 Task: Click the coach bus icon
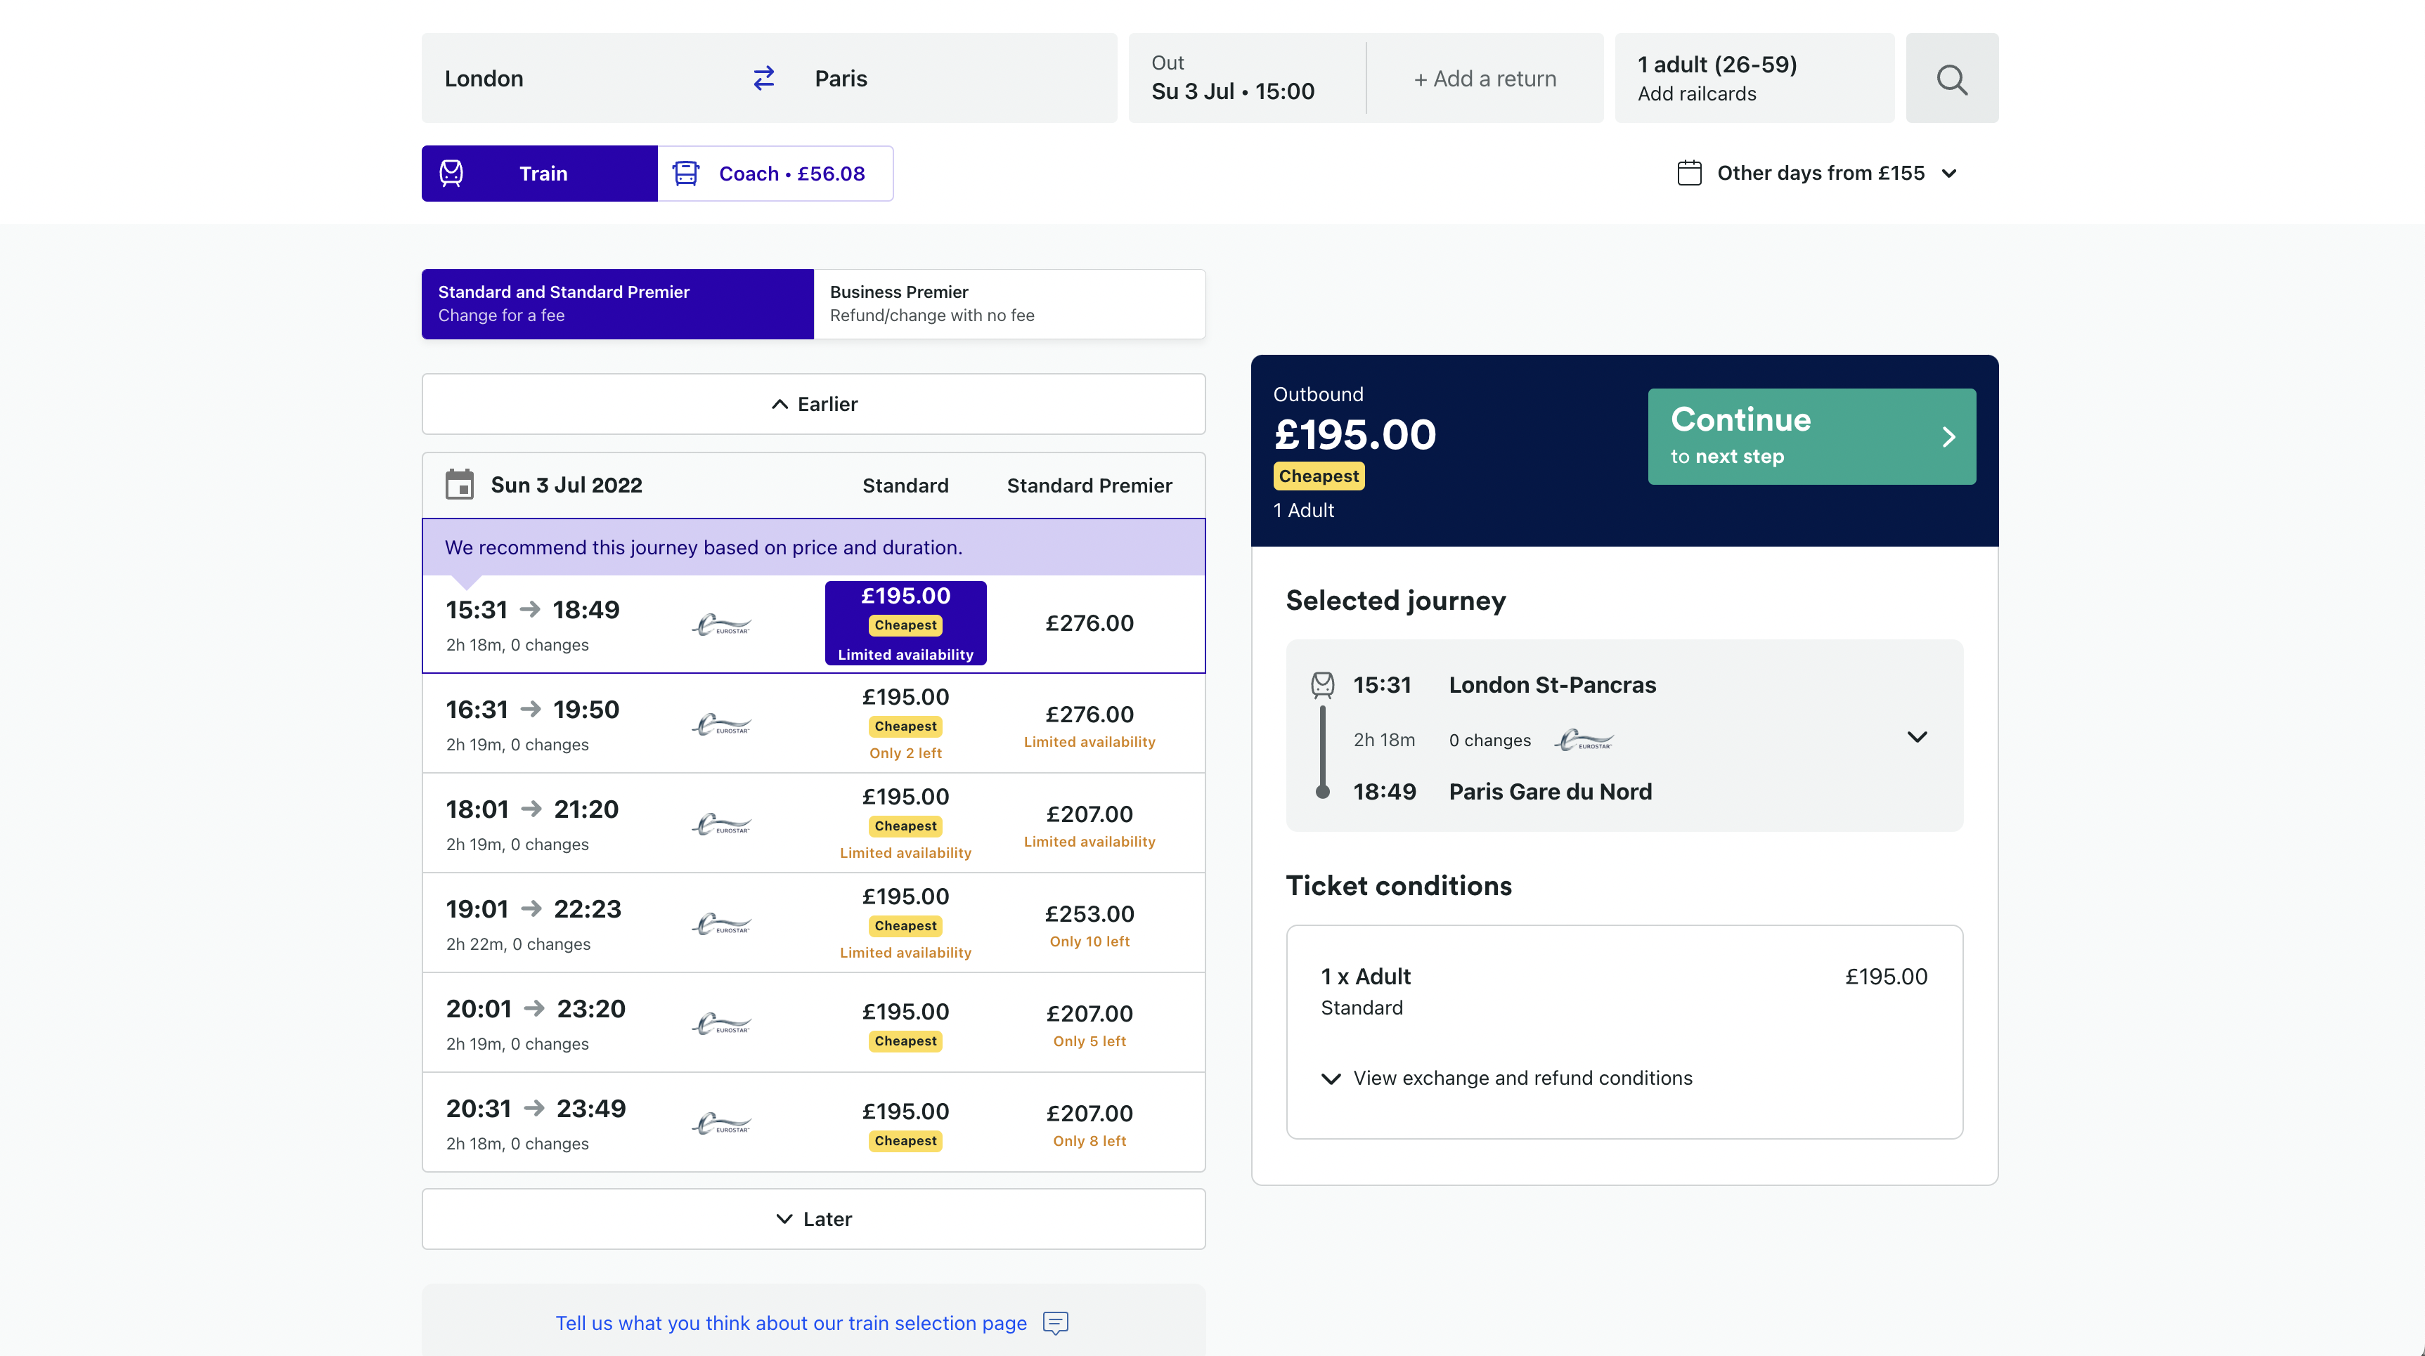(x=685, y=173)
